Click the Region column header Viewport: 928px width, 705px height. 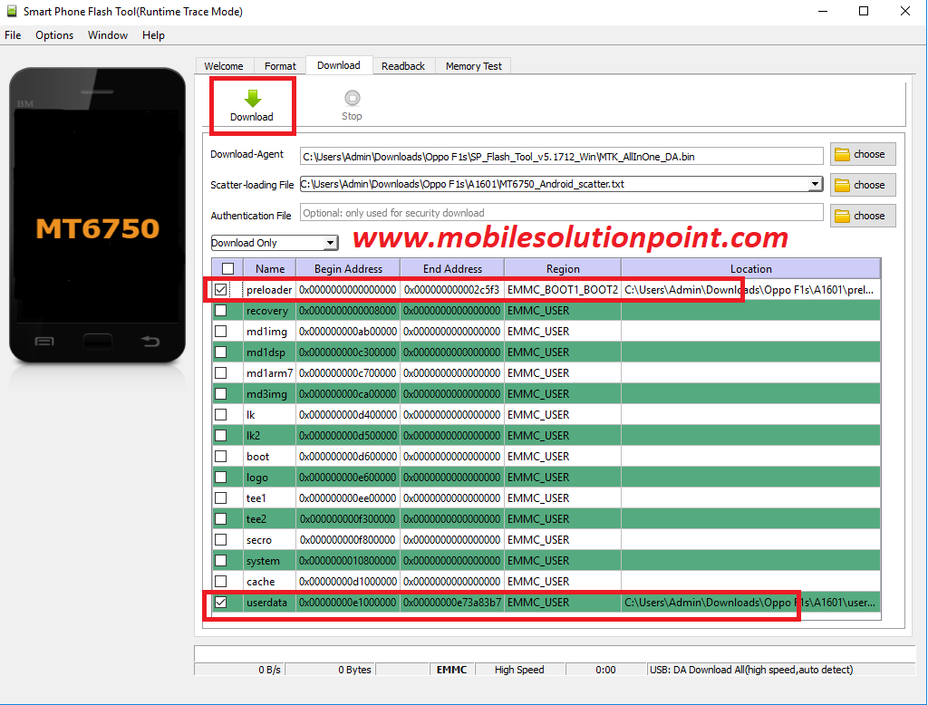coord(563,269)
